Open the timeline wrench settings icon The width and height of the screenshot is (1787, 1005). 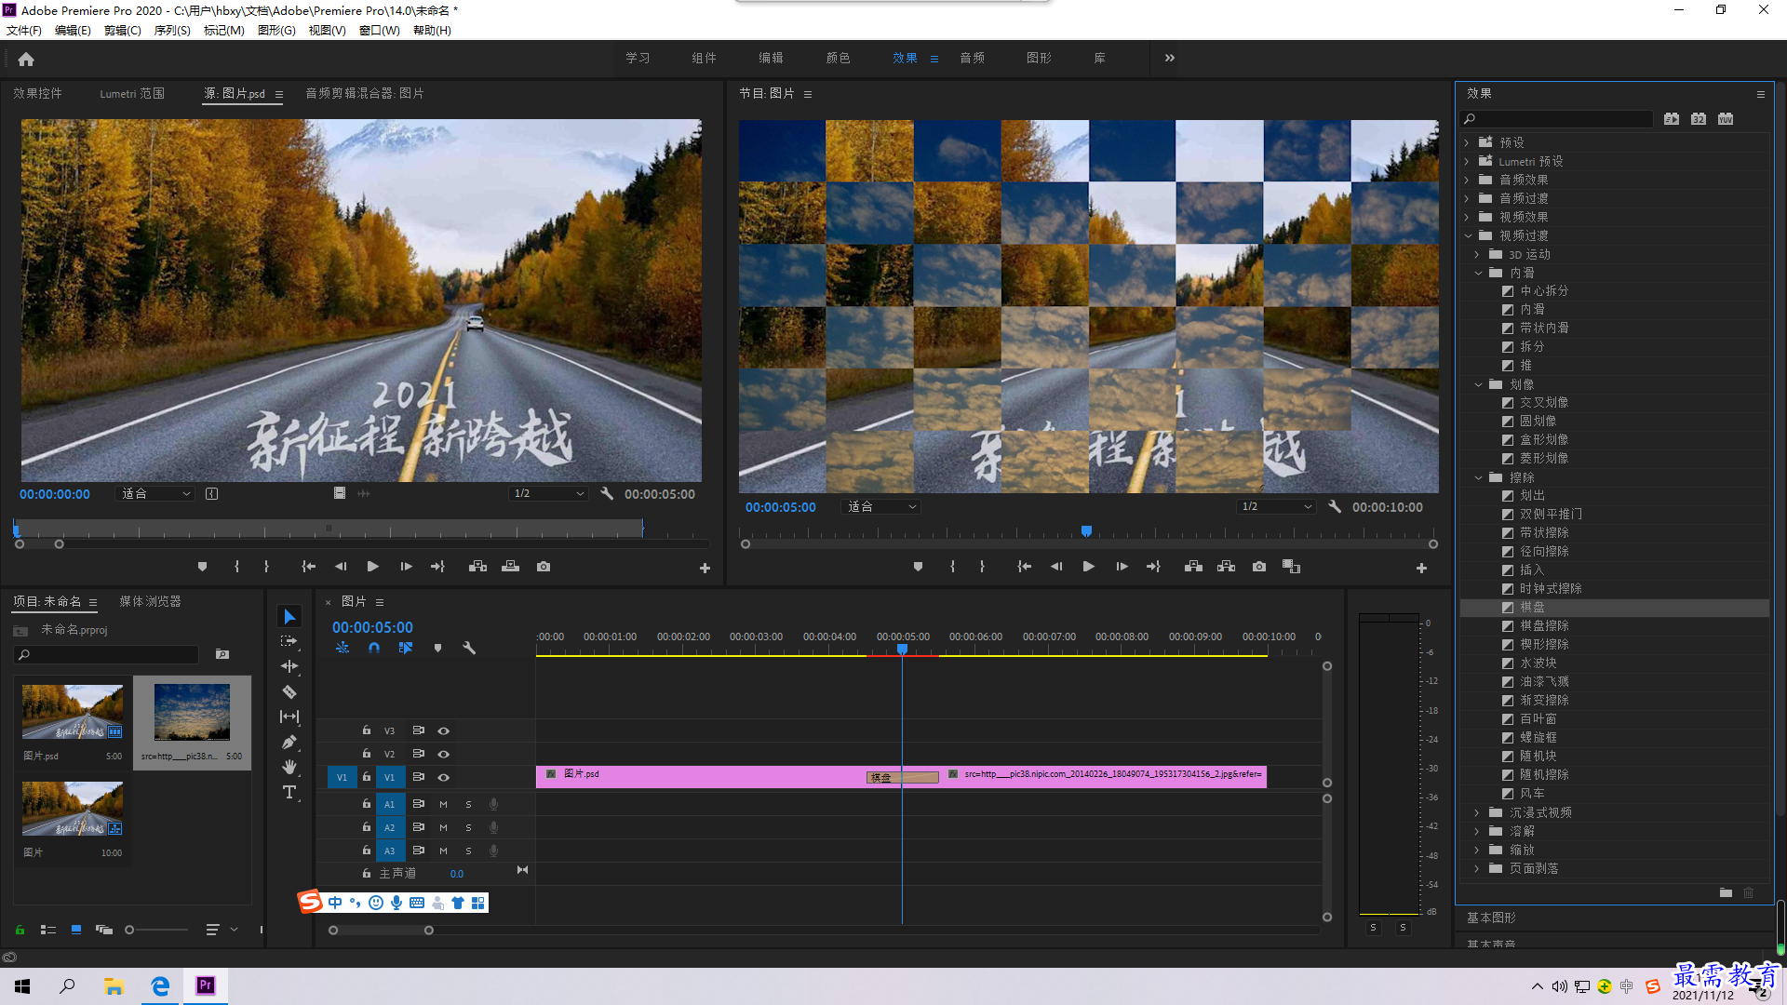point(469,648)
